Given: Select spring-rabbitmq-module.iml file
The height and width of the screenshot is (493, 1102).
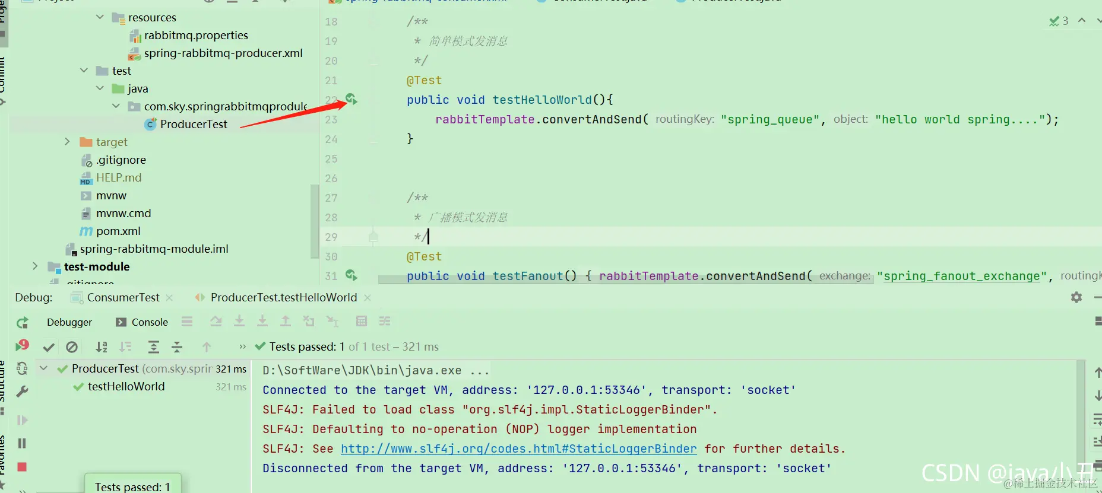Looking at the screenshot, I should (x=154, y=249).
